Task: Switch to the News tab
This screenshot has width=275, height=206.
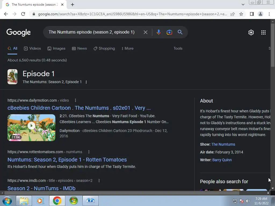Action: (x=79, y=49)
